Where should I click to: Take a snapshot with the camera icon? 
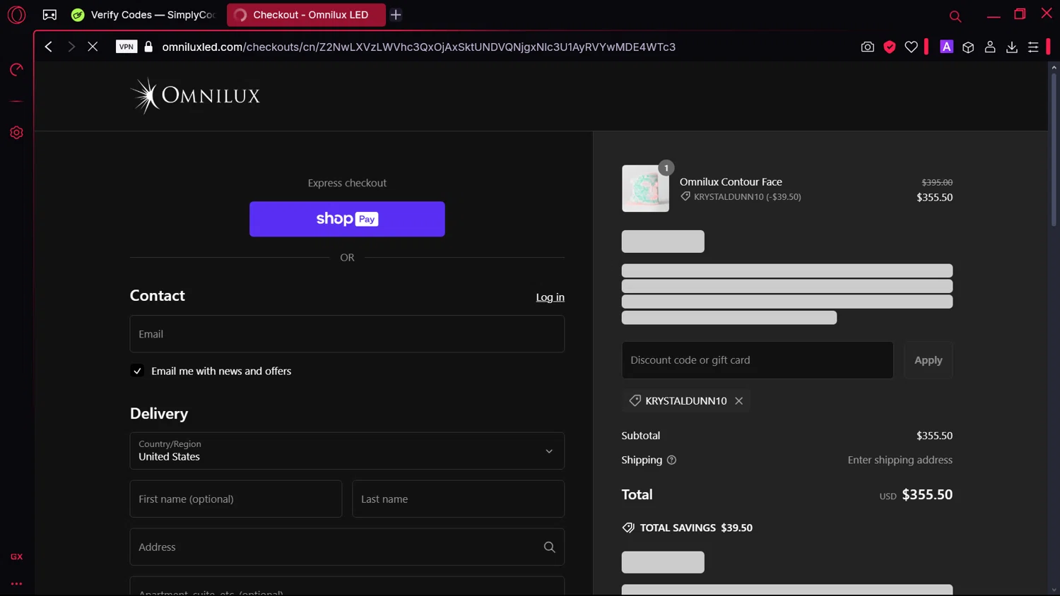click(868, 47)
